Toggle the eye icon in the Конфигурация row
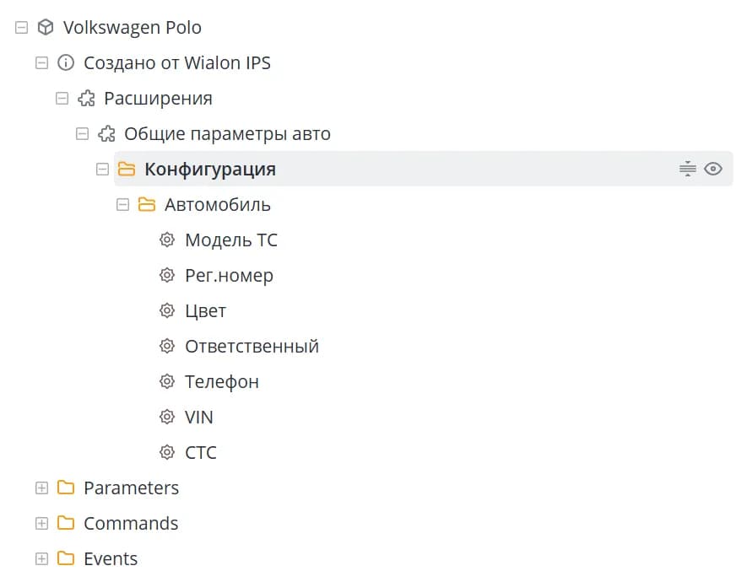736x582 pixels. (x=713, y=169)
